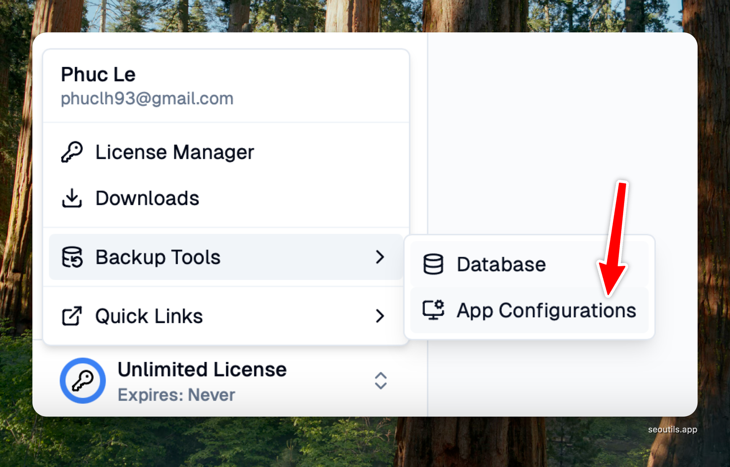Click the App Configurations monitor-gear icon
730x467 pixels.
(433, 310)
